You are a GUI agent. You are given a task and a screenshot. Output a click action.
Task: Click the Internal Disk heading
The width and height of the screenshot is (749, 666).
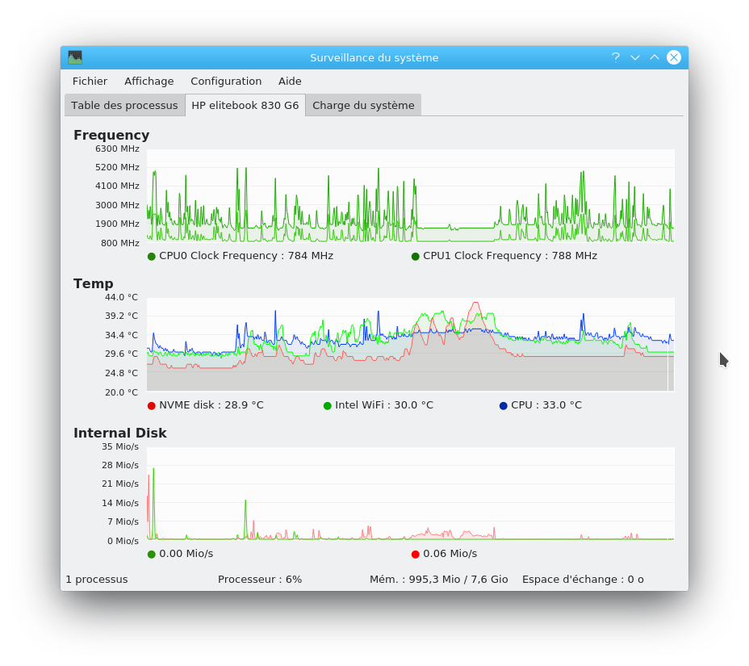(120, 433)
